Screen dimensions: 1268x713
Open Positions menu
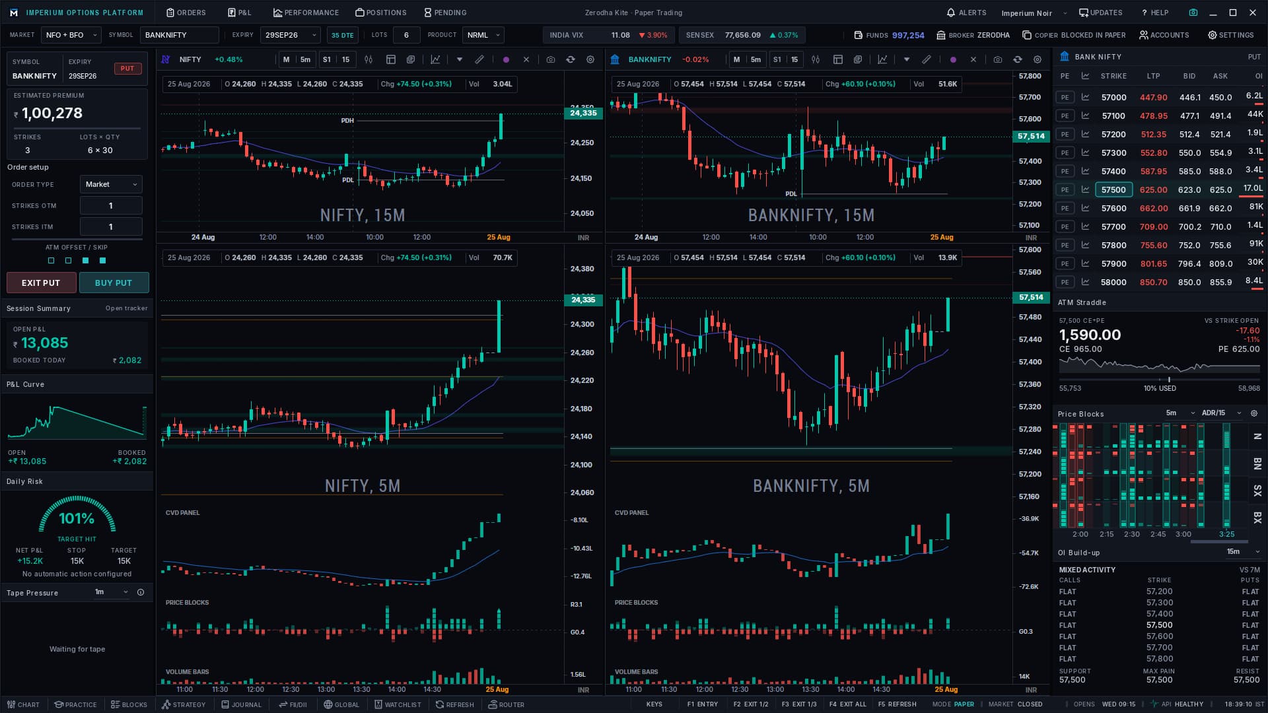pos(381,13)
